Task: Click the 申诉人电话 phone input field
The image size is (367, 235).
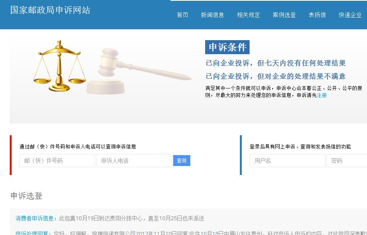Action: 134,161
